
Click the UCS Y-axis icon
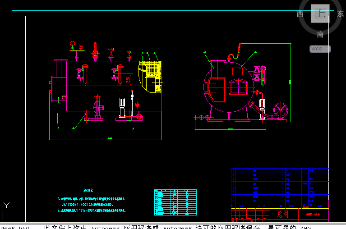pos(6,206)
